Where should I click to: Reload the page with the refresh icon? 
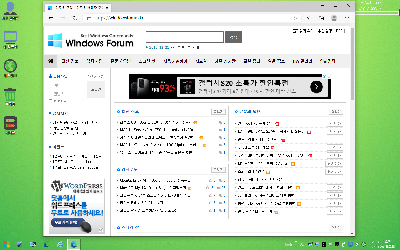pyautogui.click(x=75, y=18)
